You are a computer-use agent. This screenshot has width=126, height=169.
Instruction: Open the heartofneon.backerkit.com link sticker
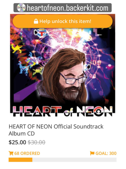63,8
